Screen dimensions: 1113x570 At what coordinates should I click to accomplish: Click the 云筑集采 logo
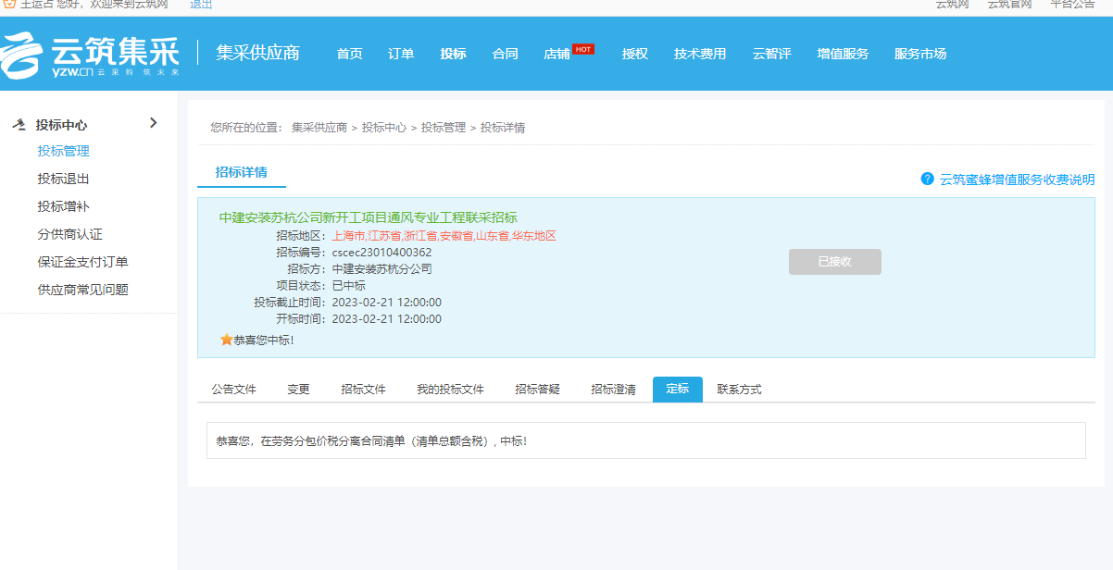[x=90, y=55]
